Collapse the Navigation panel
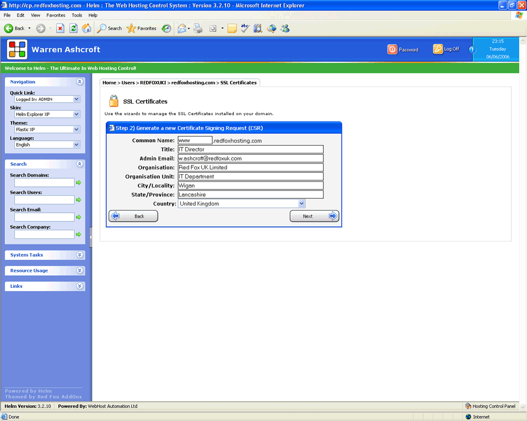The height and width of the screenshot is (421, 527). click(x=80, y=82)
